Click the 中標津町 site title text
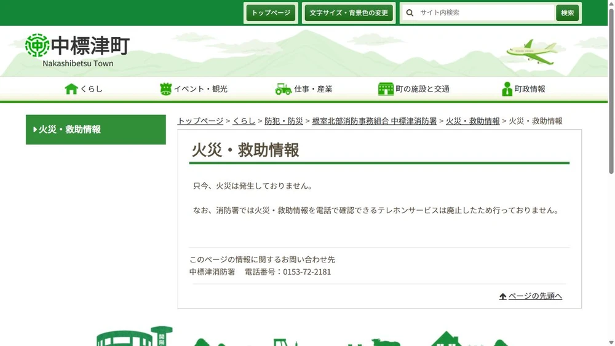The height and width of the screenshot is (346, 615). [90, 45]
